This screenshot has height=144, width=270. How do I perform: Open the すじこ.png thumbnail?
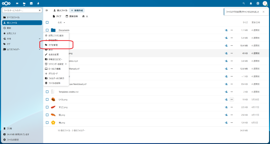pyautogui.click(x=53, y=107)
